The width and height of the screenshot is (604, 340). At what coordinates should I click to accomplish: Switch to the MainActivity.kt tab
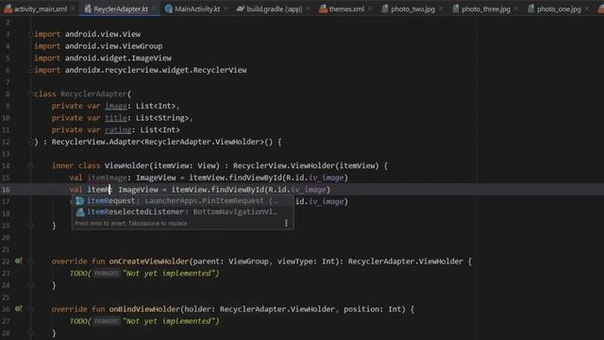(197, 8)
